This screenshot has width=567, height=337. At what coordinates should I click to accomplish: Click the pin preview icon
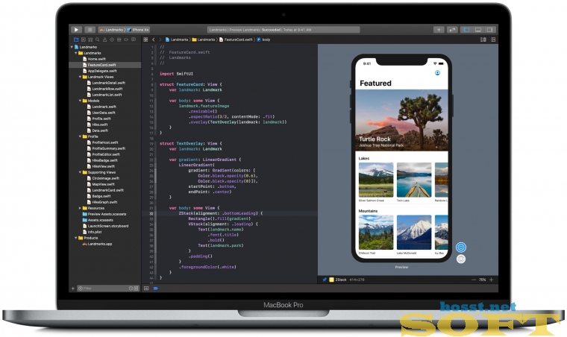(325, 280)
